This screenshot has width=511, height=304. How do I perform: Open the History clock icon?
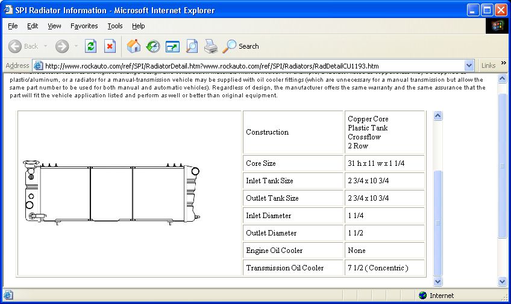click(153, 46)
